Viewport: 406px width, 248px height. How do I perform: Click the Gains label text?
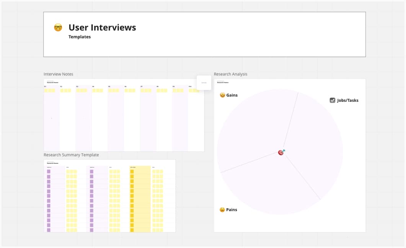(x=232, y=95)
